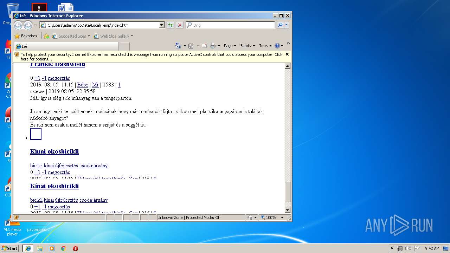
Task: Open the Safety menu
Action: [x=247, y=46]
